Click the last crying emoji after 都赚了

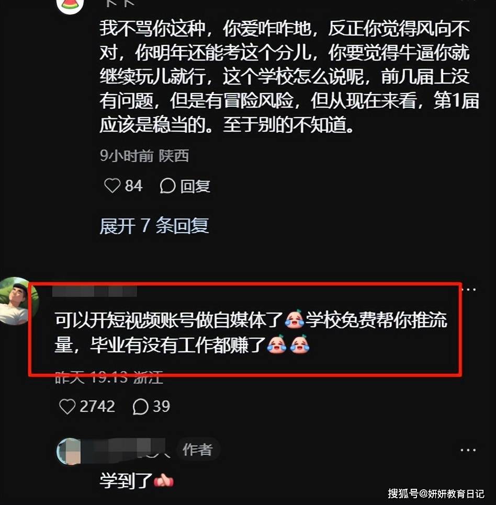[x=299, y=345]
